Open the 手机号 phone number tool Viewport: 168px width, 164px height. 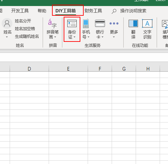[x=86, y=23]
